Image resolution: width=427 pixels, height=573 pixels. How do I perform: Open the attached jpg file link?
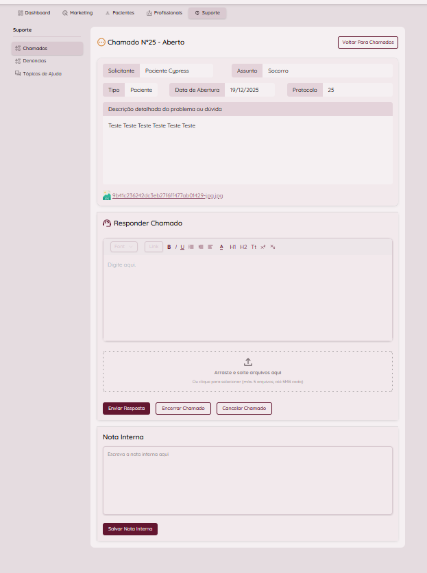click(x=167, y=196)
